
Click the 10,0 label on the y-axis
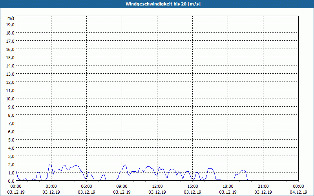(10, 98)
